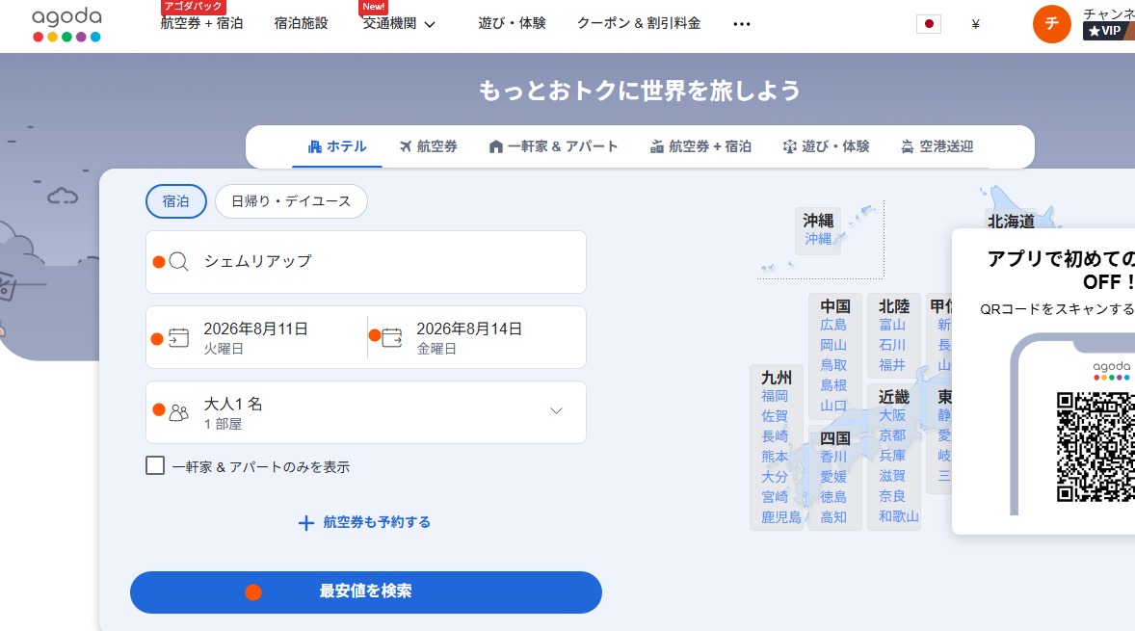
Task: Open 遊び・体験 in top navigation
Action: coord(512,23)
